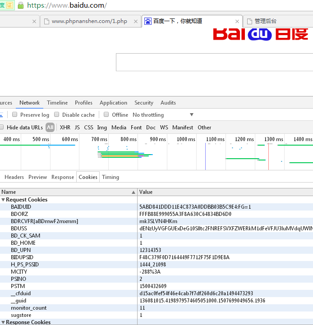Screen dimensions: 313x325
Task: Click the Baidu search input box
Action: tap(215, 62)
